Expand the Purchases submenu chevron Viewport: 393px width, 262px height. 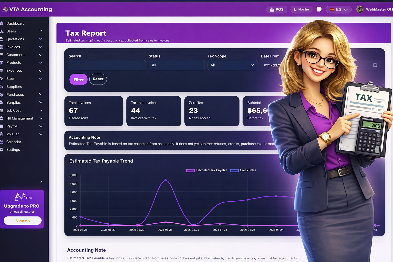point(41,94)
